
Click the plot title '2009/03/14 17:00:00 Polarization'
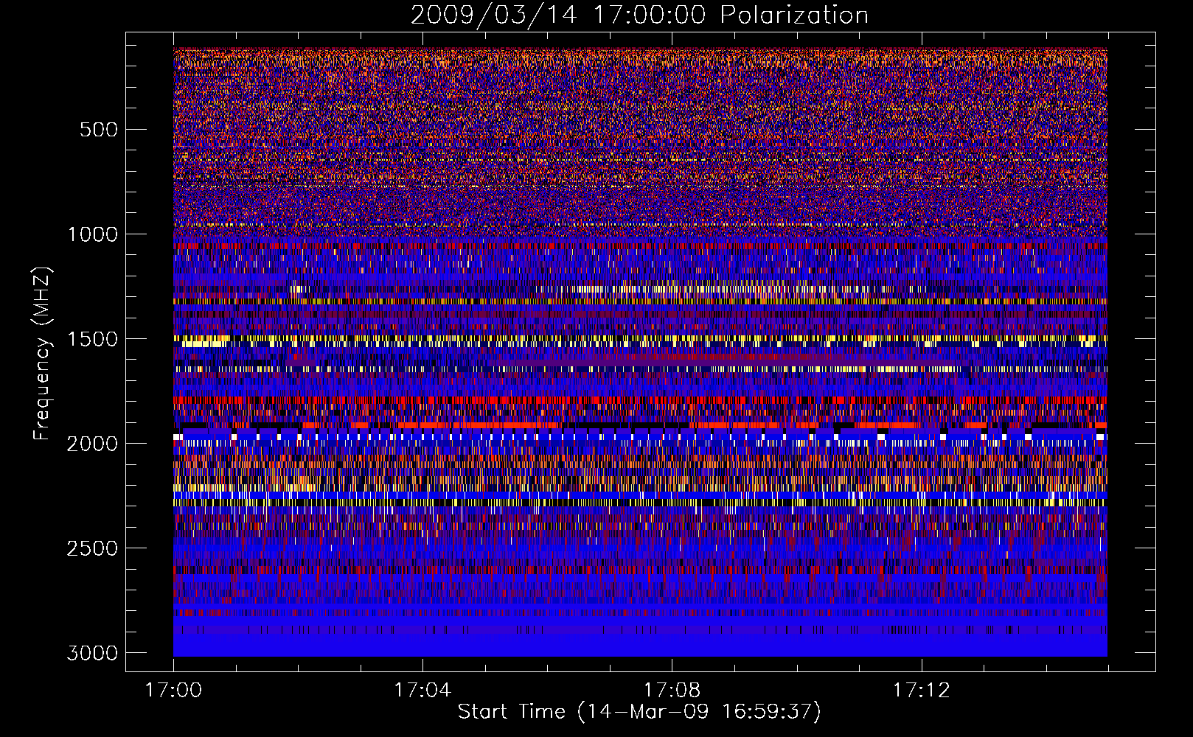(x=639, y=15)
